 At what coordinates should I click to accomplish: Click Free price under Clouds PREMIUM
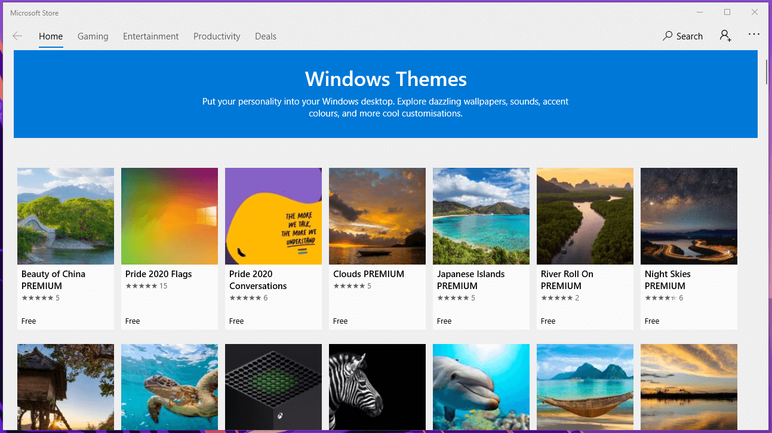pyautogui.click(x=340, y=321)
